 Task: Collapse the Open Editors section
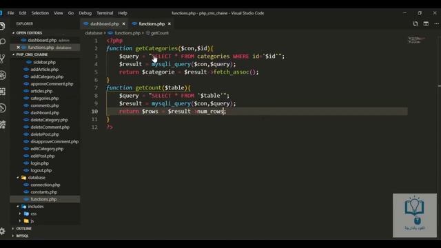(29, 33)
